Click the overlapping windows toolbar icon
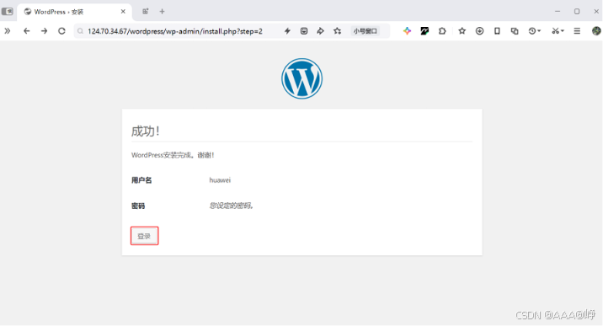This screenshot has height=326, width=603. (515, 31)
